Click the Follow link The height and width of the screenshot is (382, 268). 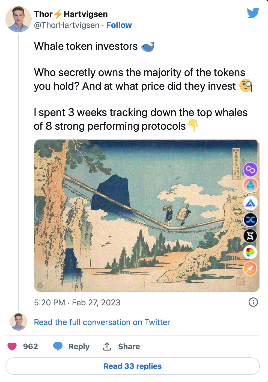coord(119,25)
